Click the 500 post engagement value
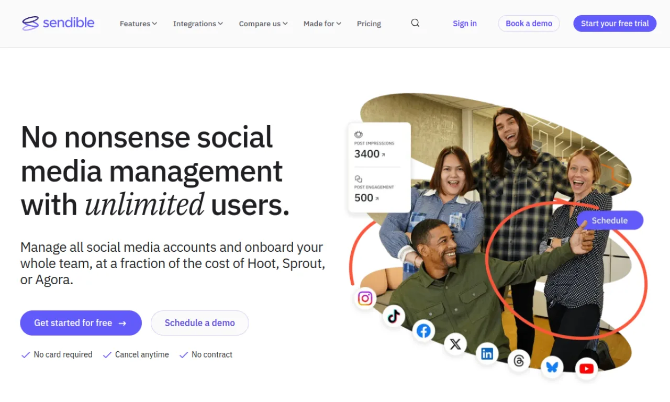 364,198
